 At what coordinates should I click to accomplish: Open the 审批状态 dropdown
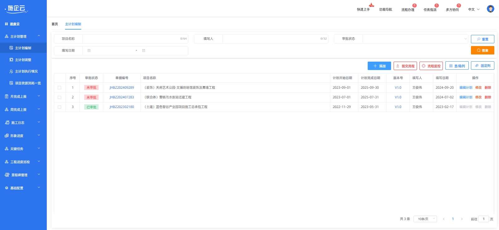pos(415,39)
